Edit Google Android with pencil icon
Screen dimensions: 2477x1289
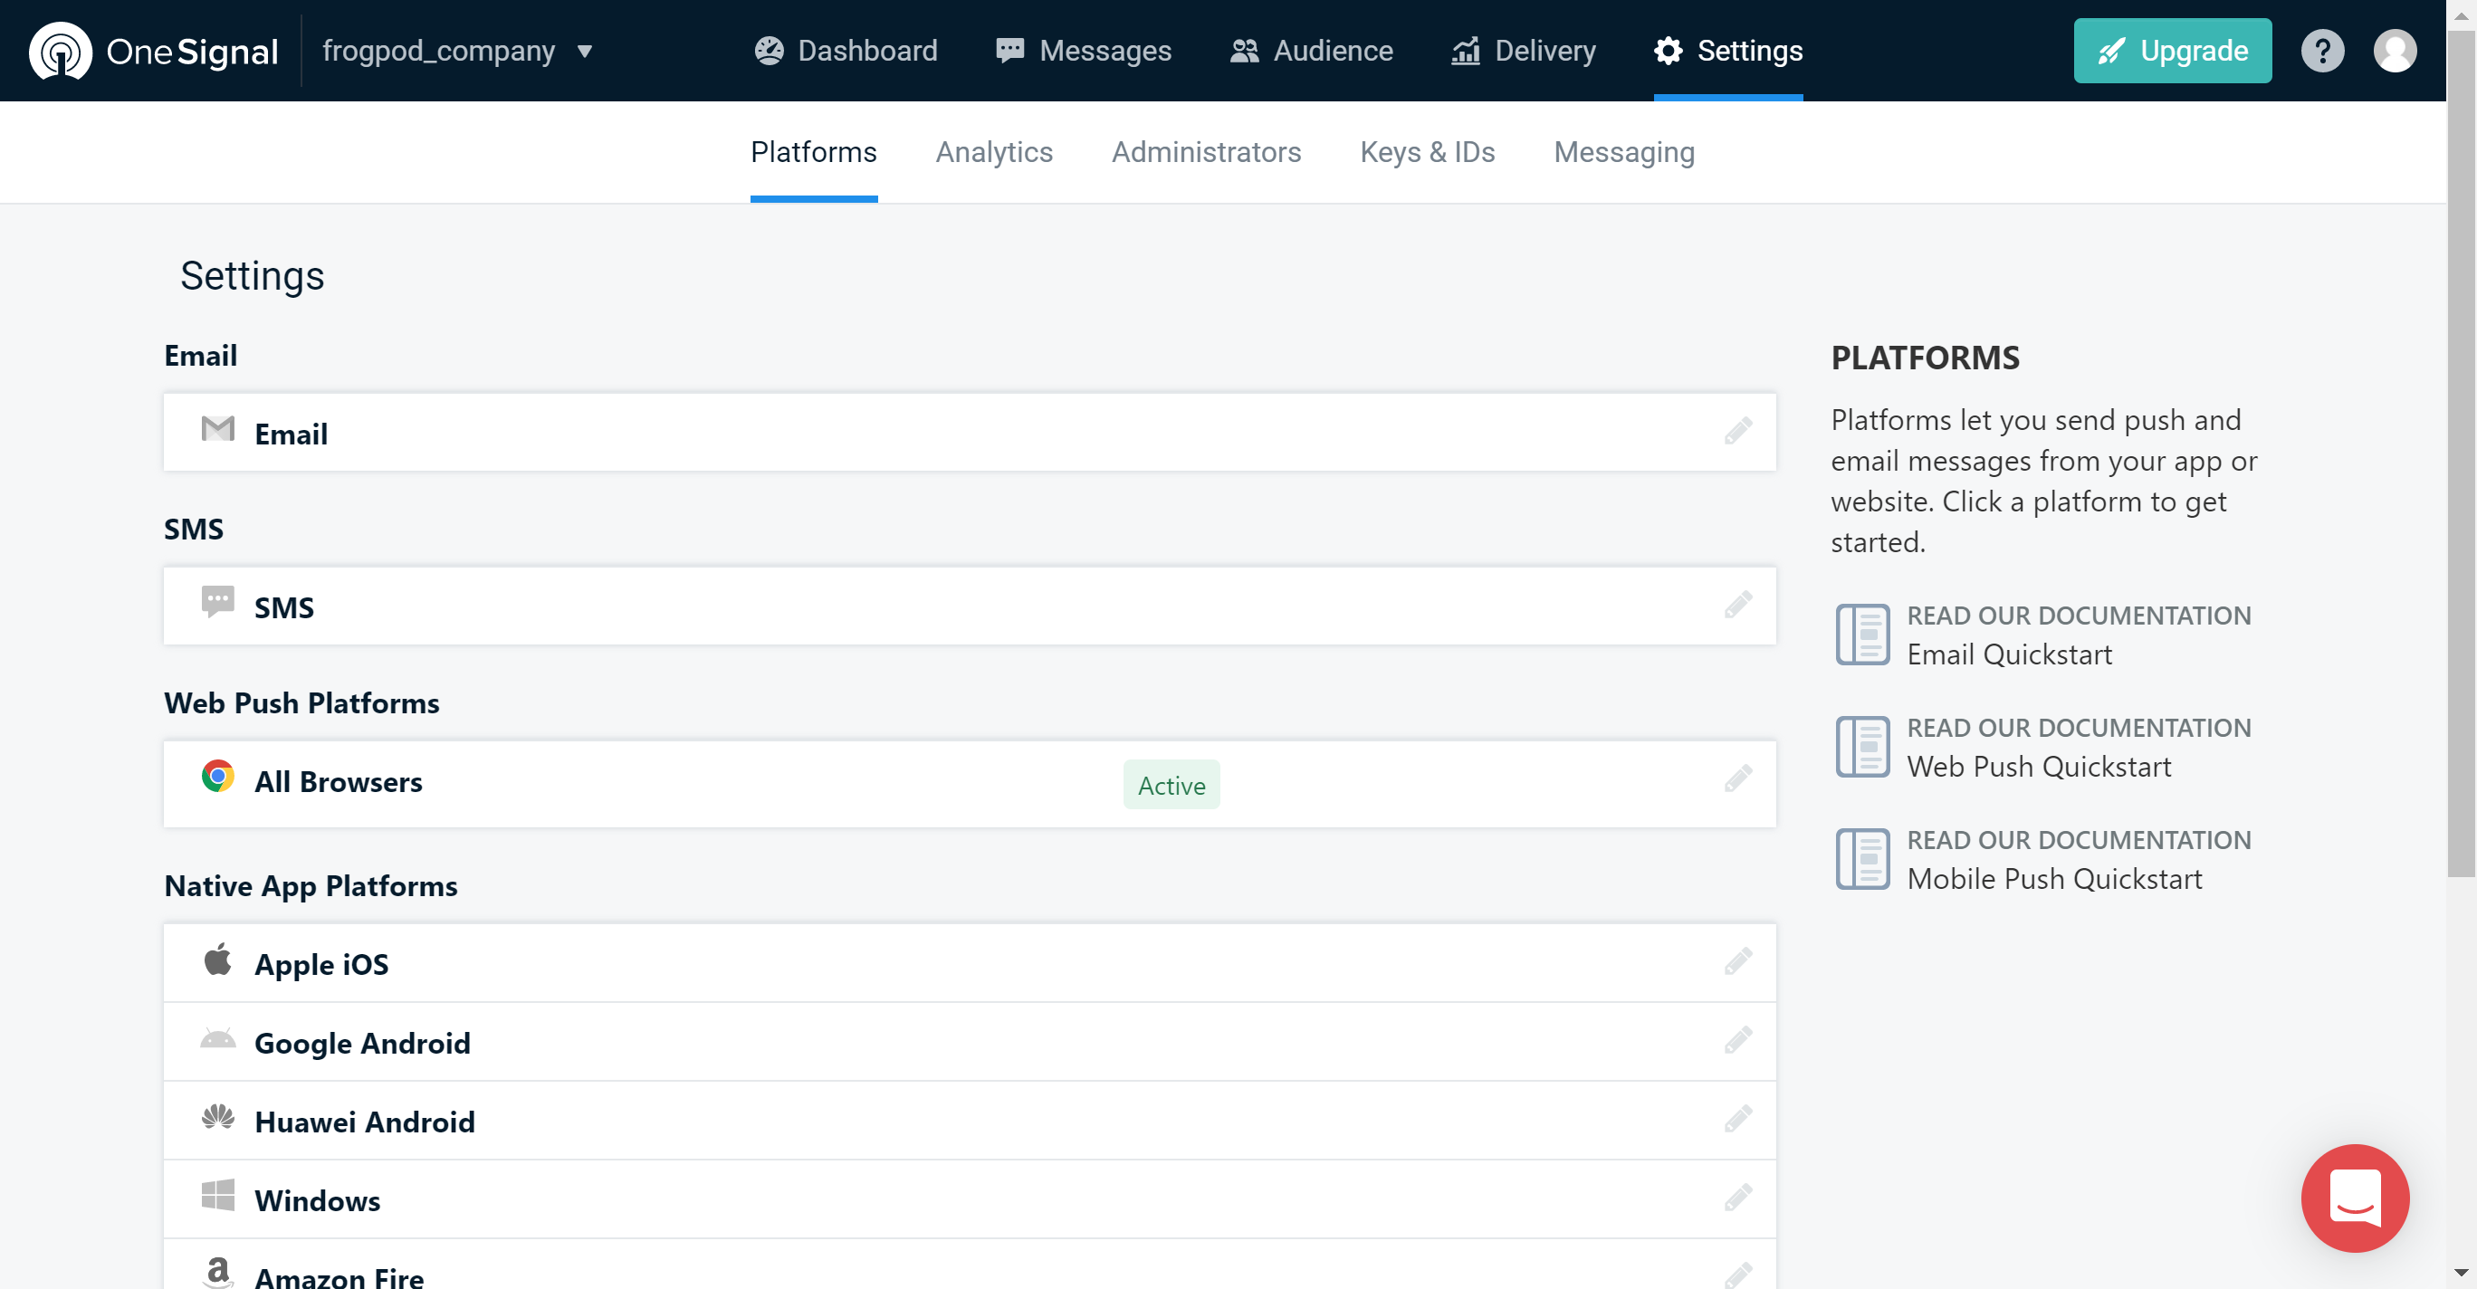coord(1737,1041)
